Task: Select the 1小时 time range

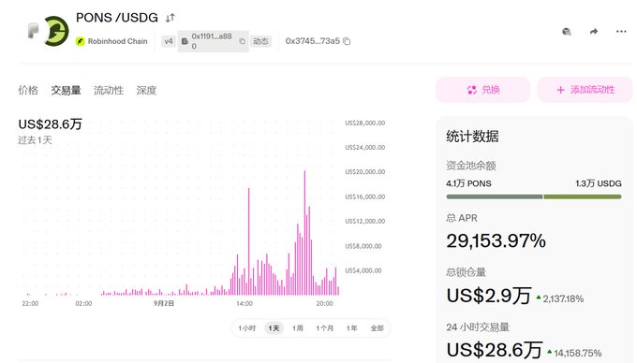Action: (x=247, y=328)
